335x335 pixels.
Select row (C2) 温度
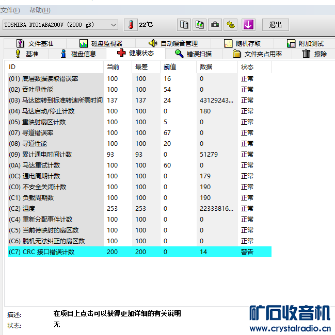(139, 209)
